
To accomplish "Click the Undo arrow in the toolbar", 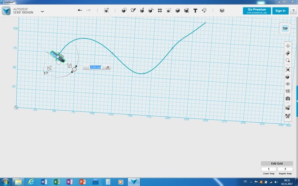I will click(80, 10).
